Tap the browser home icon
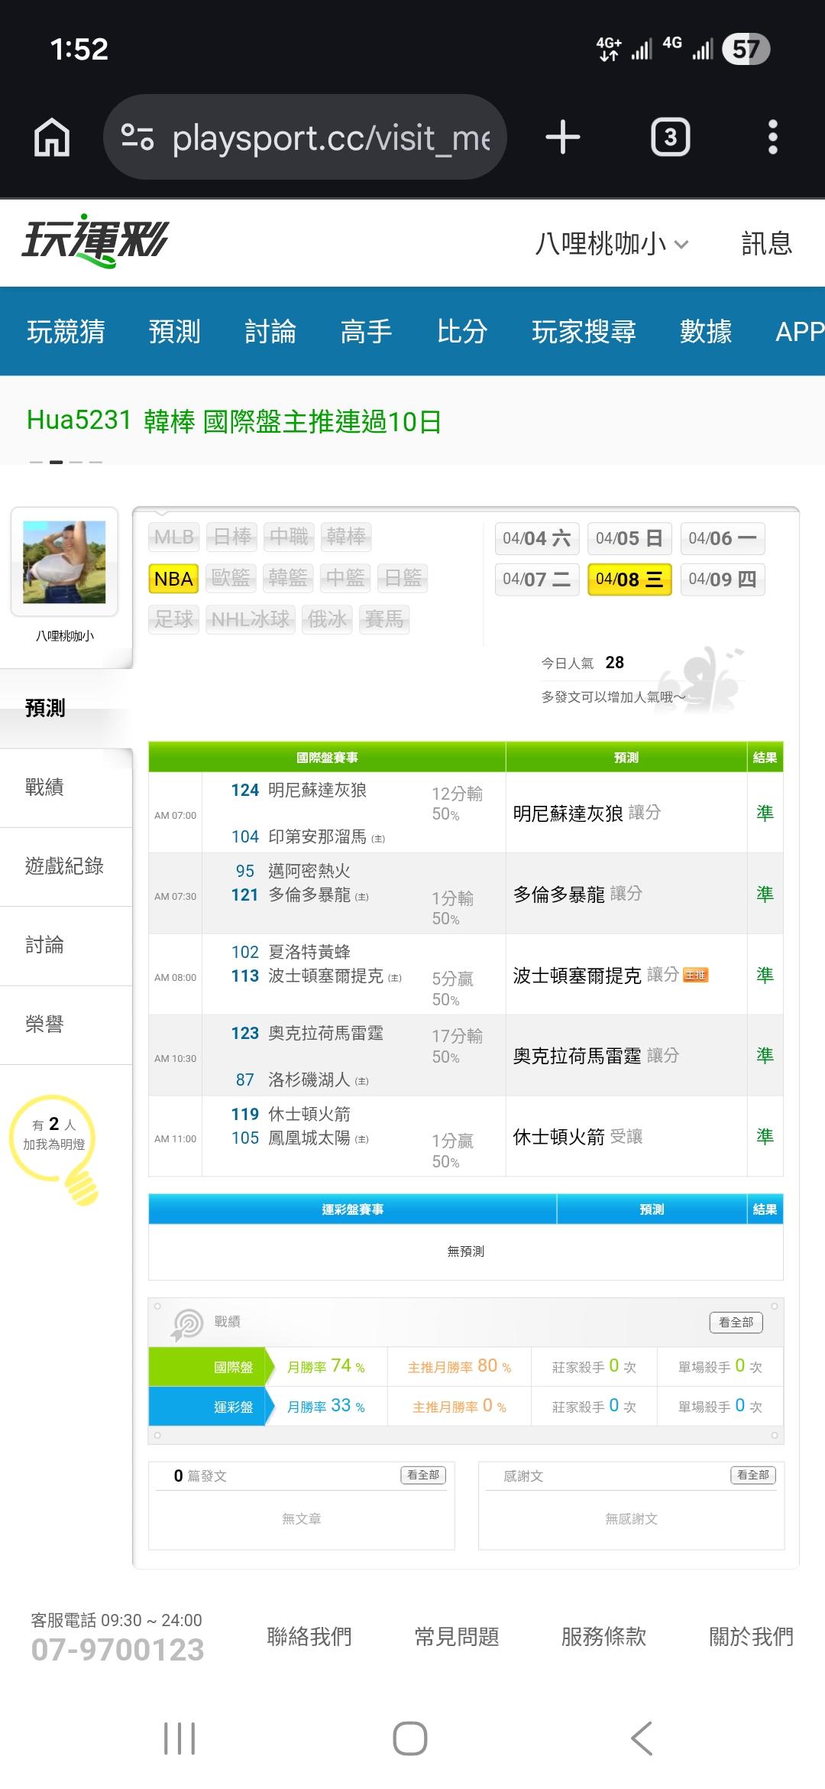Viewport: 825px width, 1789px height. 52,138
